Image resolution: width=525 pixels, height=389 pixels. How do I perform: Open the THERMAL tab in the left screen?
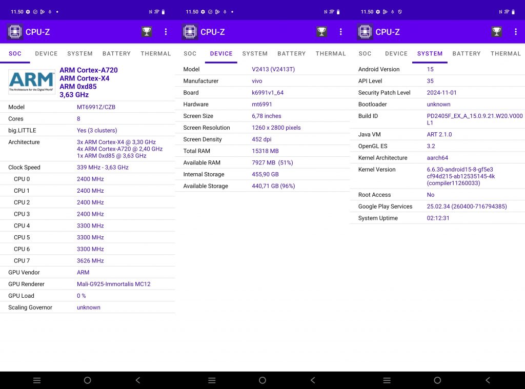[x=156, y=54]
